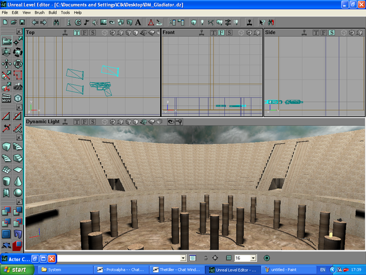Click the Matinee MOV tool
This screenshot has height=275, width=366.
pyautogui.click(x=6, y=99)
